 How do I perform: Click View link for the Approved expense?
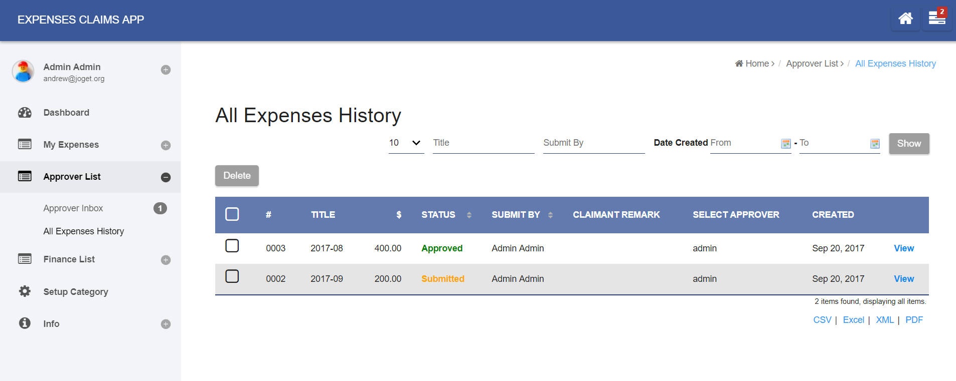(x=904, y=248)
